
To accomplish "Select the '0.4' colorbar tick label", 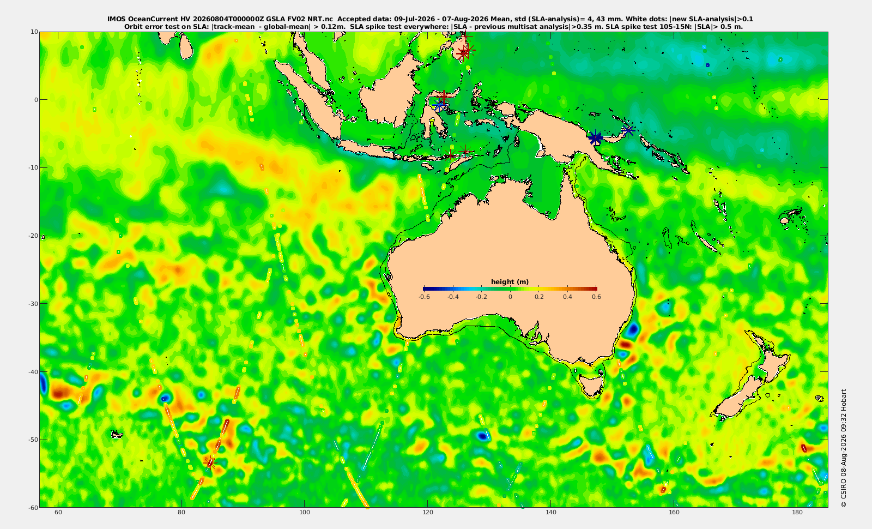I will [x=567, y=297].
